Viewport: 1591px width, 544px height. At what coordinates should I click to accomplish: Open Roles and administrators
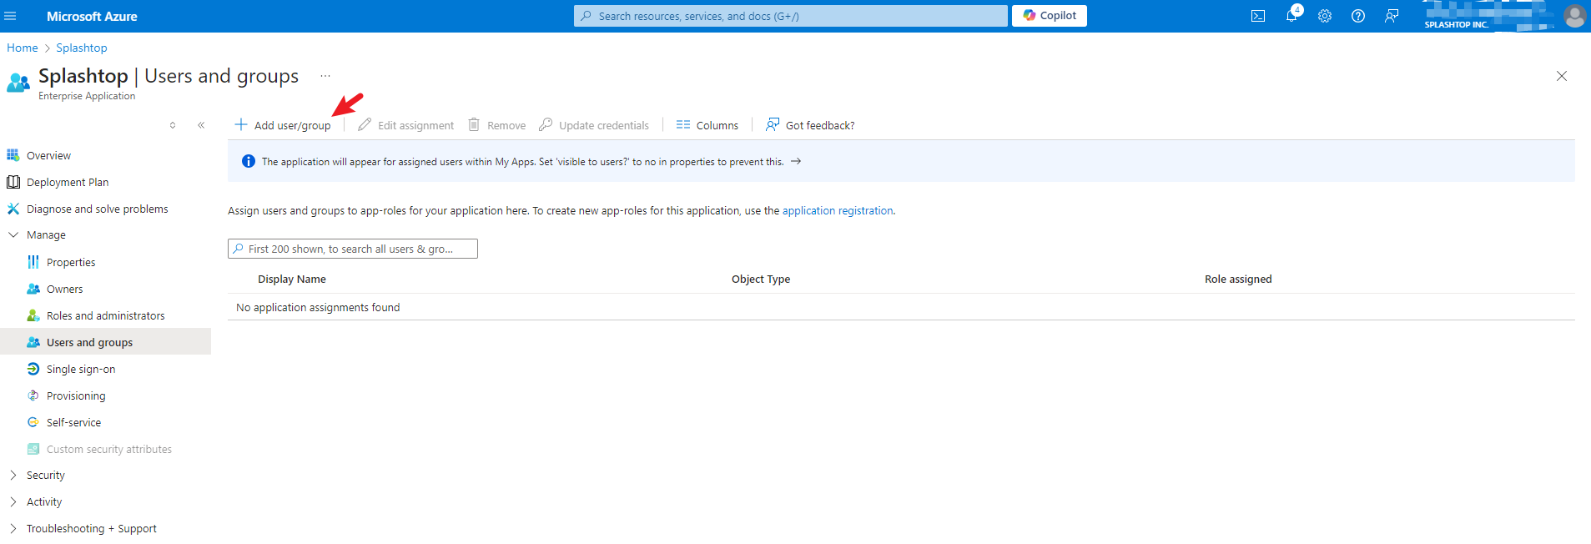105,315
